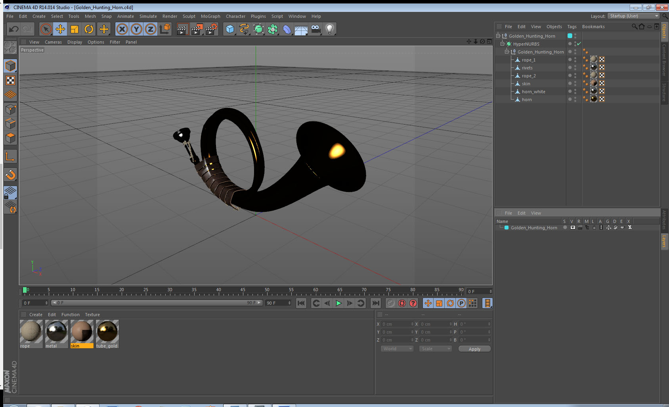Activate the Scale tool
Screen dimensions: 669x407
[75, 29]
